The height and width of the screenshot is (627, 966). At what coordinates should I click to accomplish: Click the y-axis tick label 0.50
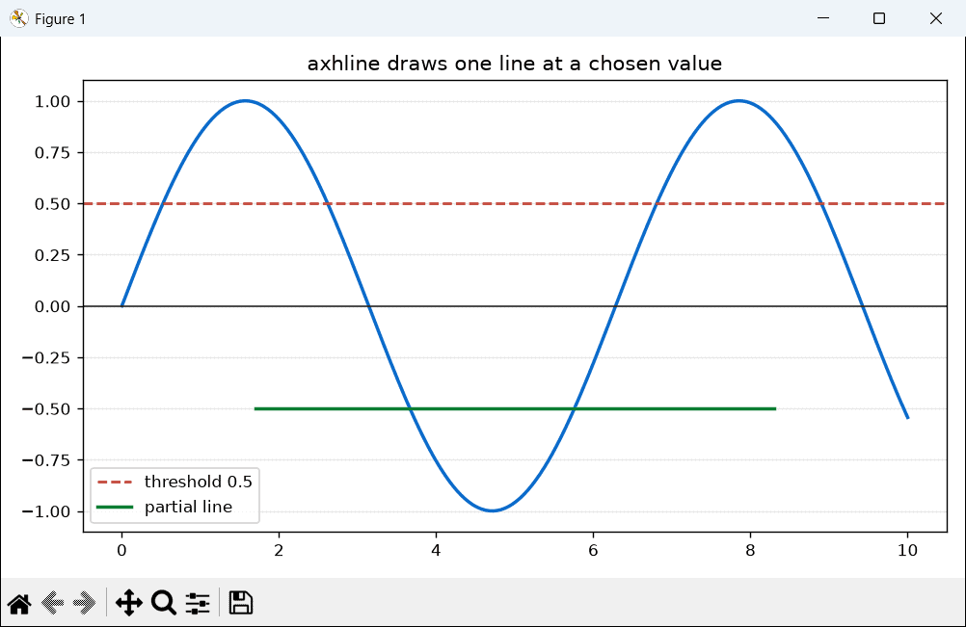click(x=52, y=204)
